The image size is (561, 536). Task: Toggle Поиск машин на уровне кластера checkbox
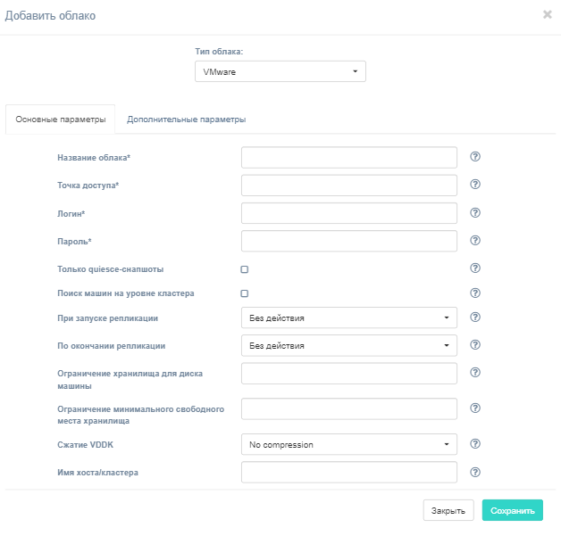[245, 293]
